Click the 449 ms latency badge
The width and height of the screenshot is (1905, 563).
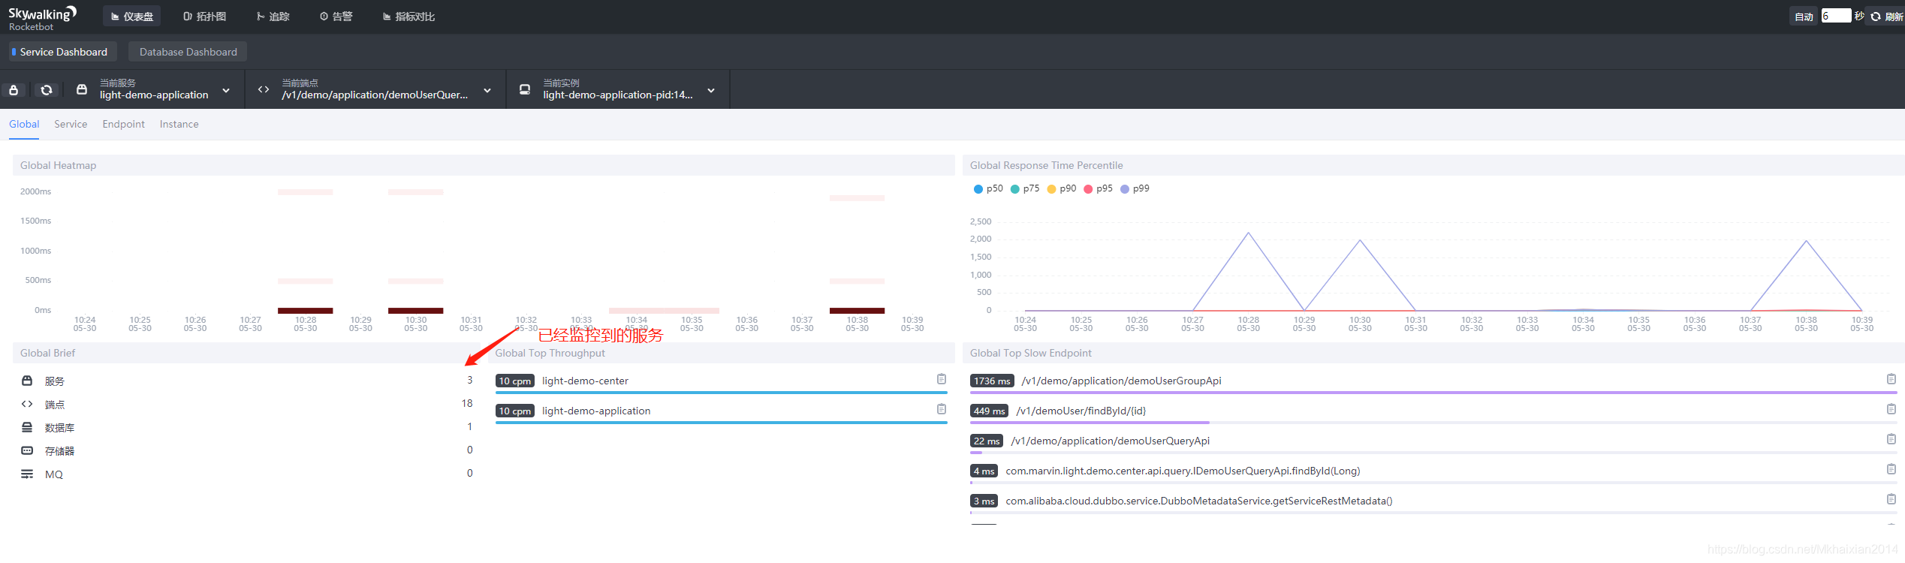(x=989, y=411)
